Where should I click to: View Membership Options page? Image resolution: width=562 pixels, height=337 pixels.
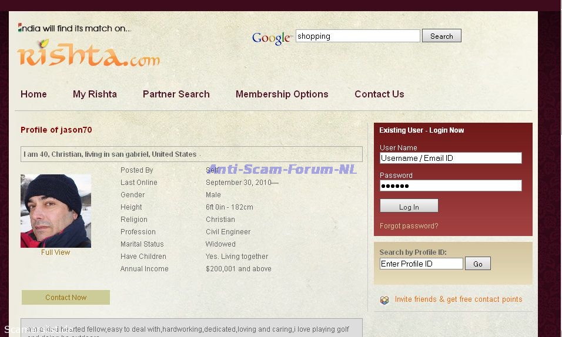pyautogui.click(x=282, y=94)
